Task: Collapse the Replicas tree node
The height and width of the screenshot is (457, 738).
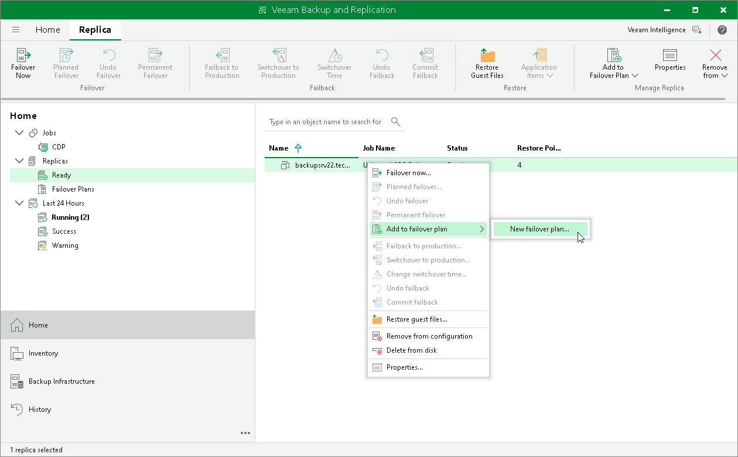Action: point(19,161)
